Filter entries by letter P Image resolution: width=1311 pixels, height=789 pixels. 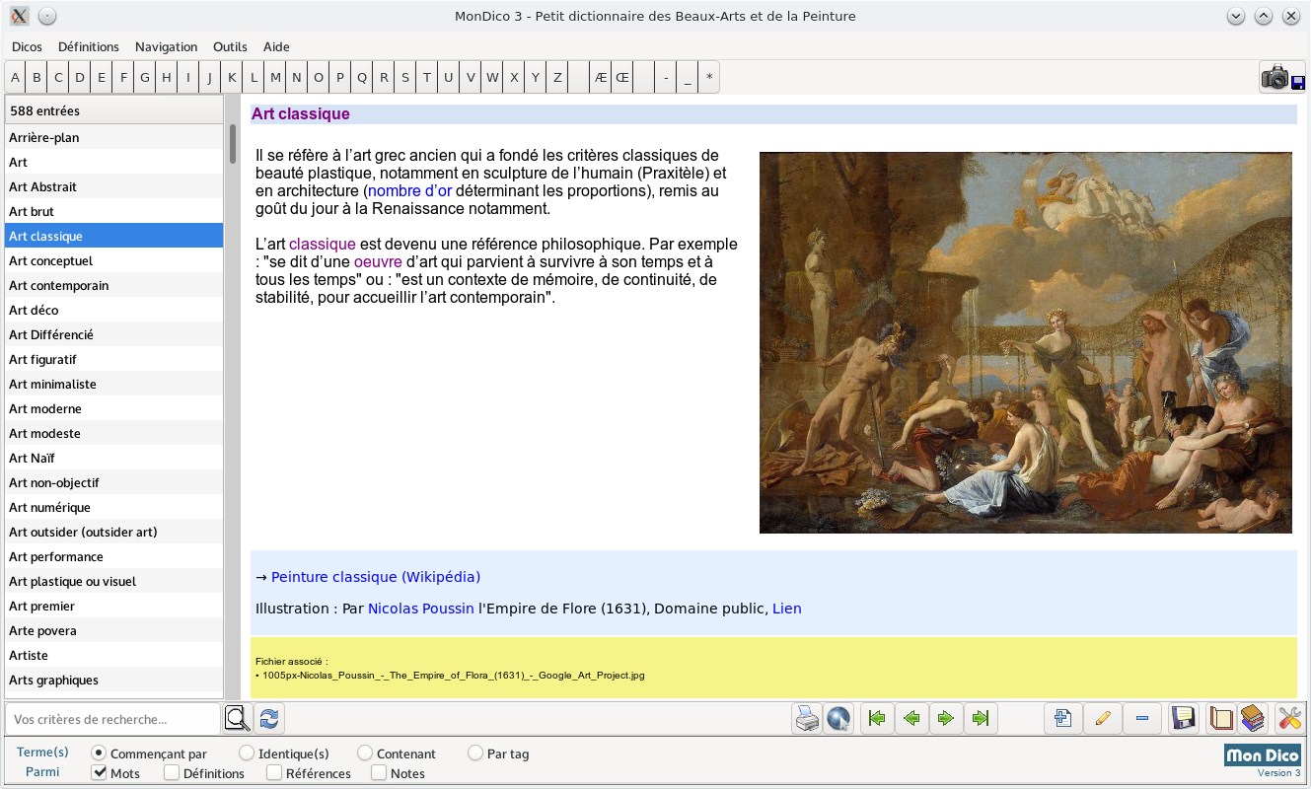click(x=340, y=77)
